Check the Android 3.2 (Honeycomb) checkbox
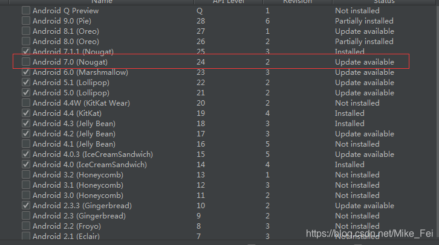 coord(26,175)
